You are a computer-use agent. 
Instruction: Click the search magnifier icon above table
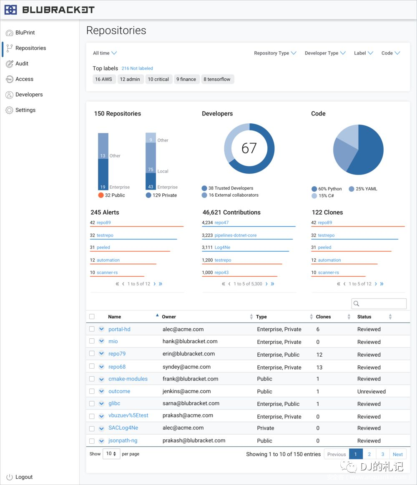click(x=357, y=304)
